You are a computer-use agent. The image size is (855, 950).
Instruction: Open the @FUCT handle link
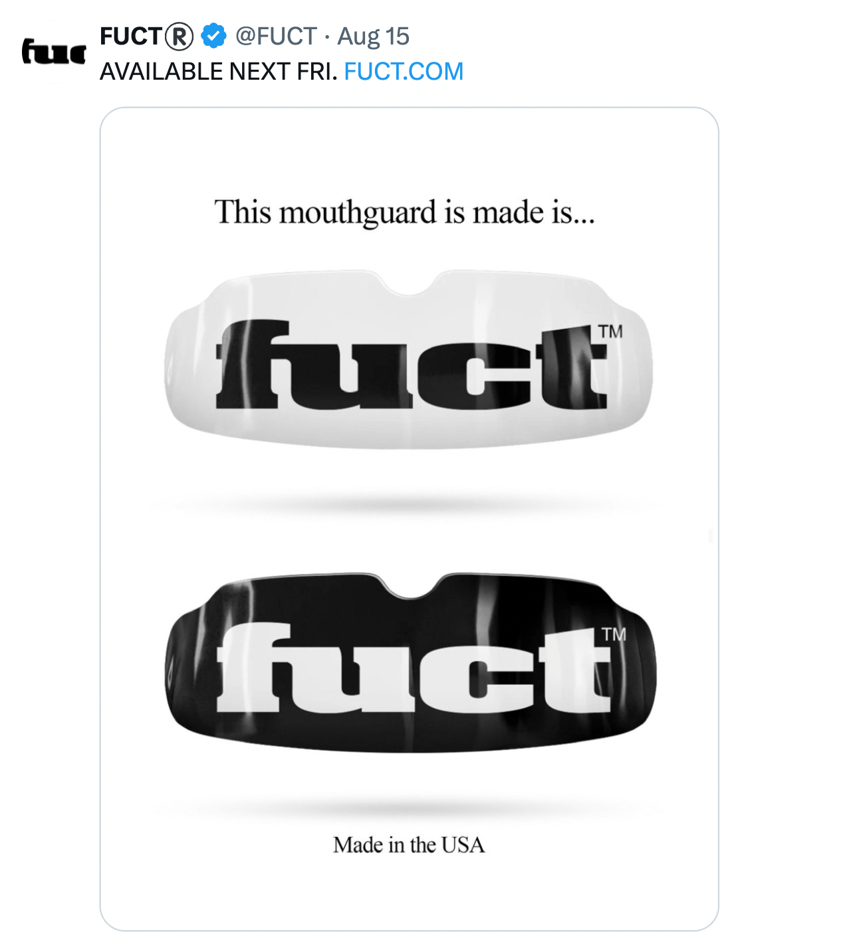(276, 37)
